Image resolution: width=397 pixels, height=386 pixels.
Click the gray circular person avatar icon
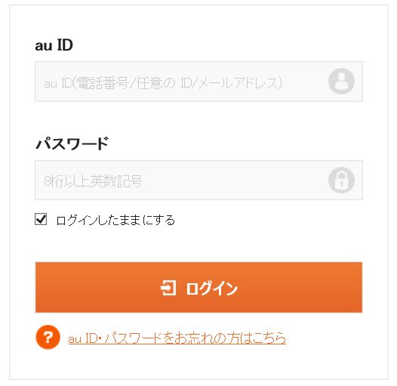pyautogui.click(x=341, y=81)
